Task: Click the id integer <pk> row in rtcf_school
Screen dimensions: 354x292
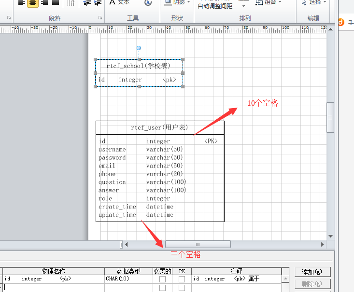Action: (x=137, y=80)
